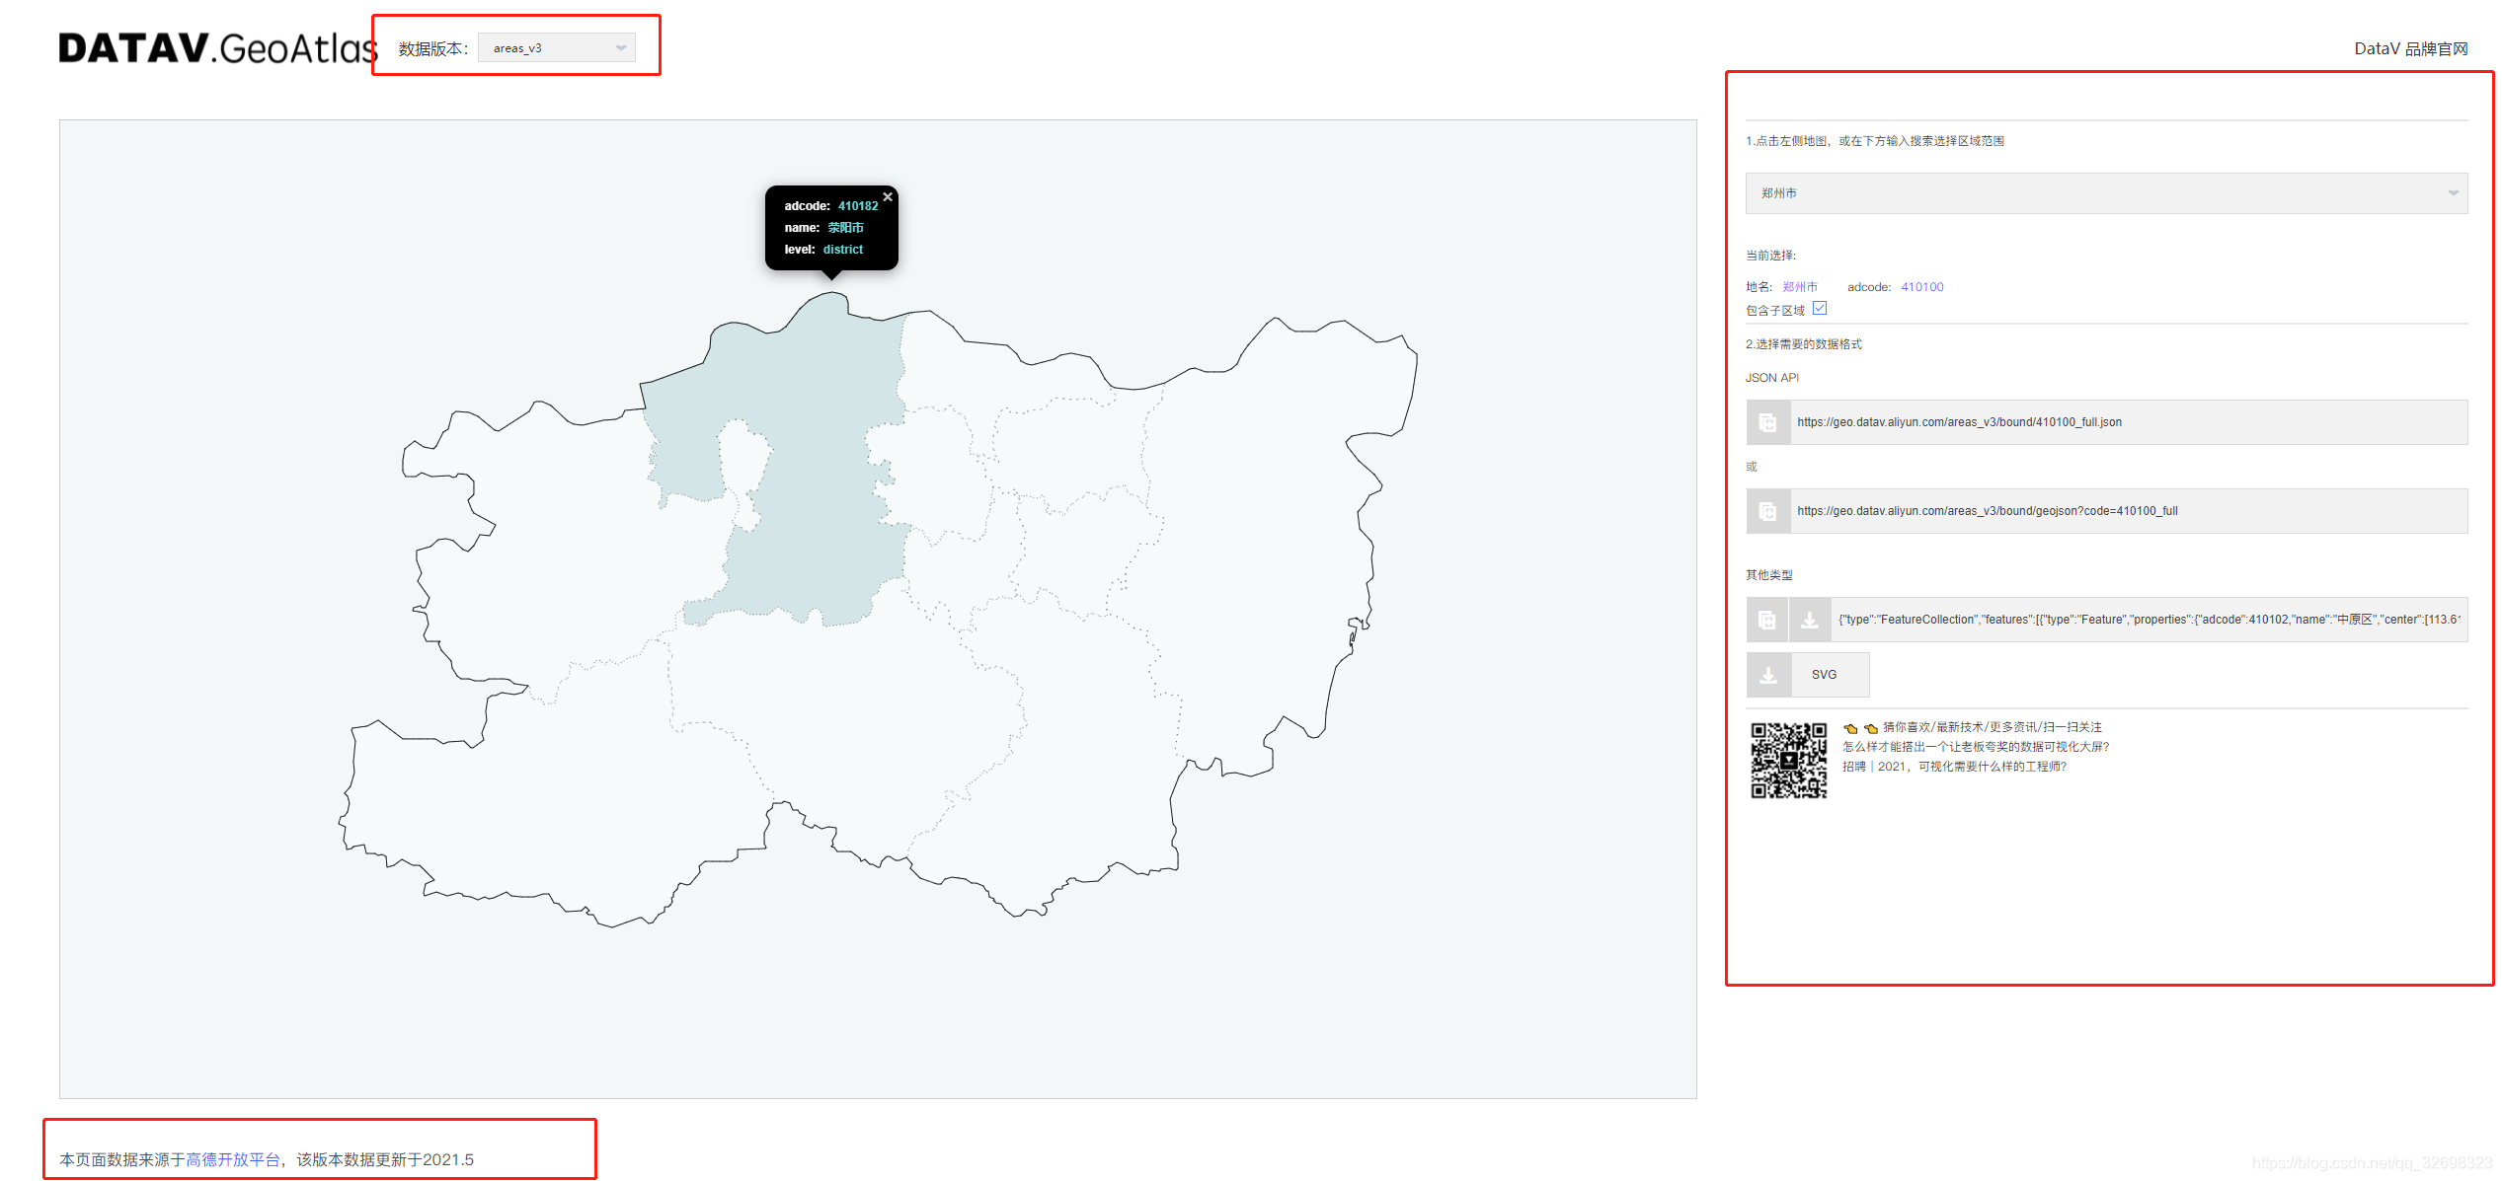Copy the 410100_full.json API URL
The width and height of the screenshot is (2502, 1181).
[x=1767, y=422]
